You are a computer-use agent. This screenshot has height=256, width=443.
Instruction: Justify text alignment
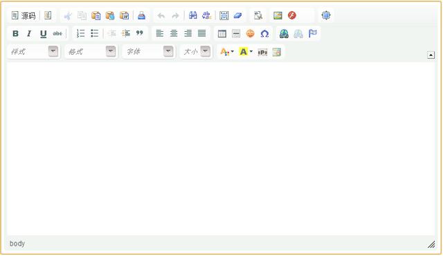click(201, 34)
